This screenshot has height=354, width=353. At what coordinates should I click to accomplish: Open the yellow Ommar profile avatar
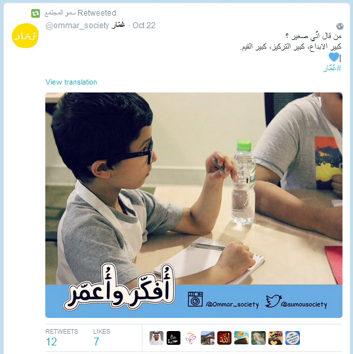[x=26, y=35]
